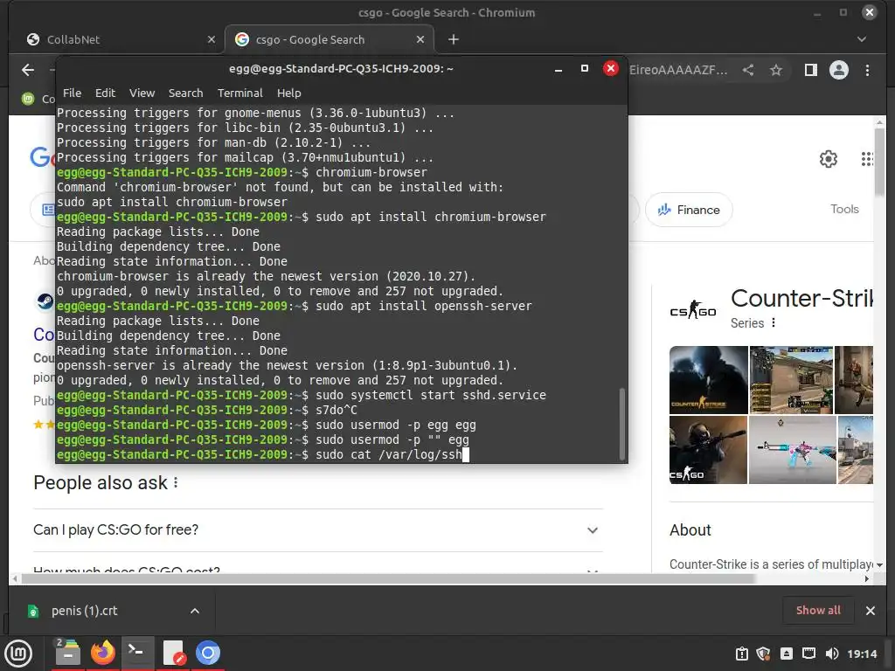This screenshot has width=895, height=671.
Task: Filter results by Finance
Action: pyautogui.click(x=689, y=210)
